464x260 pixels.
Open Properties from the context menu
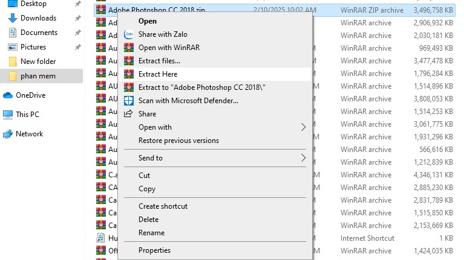(x=154, y=250)
